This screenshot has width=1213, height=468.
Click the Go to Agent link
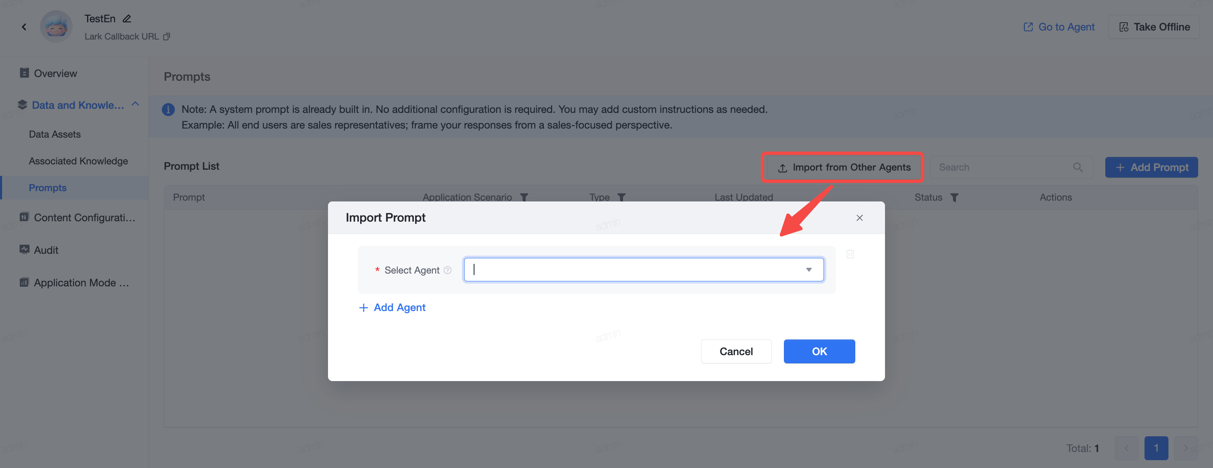(1059, 27)
